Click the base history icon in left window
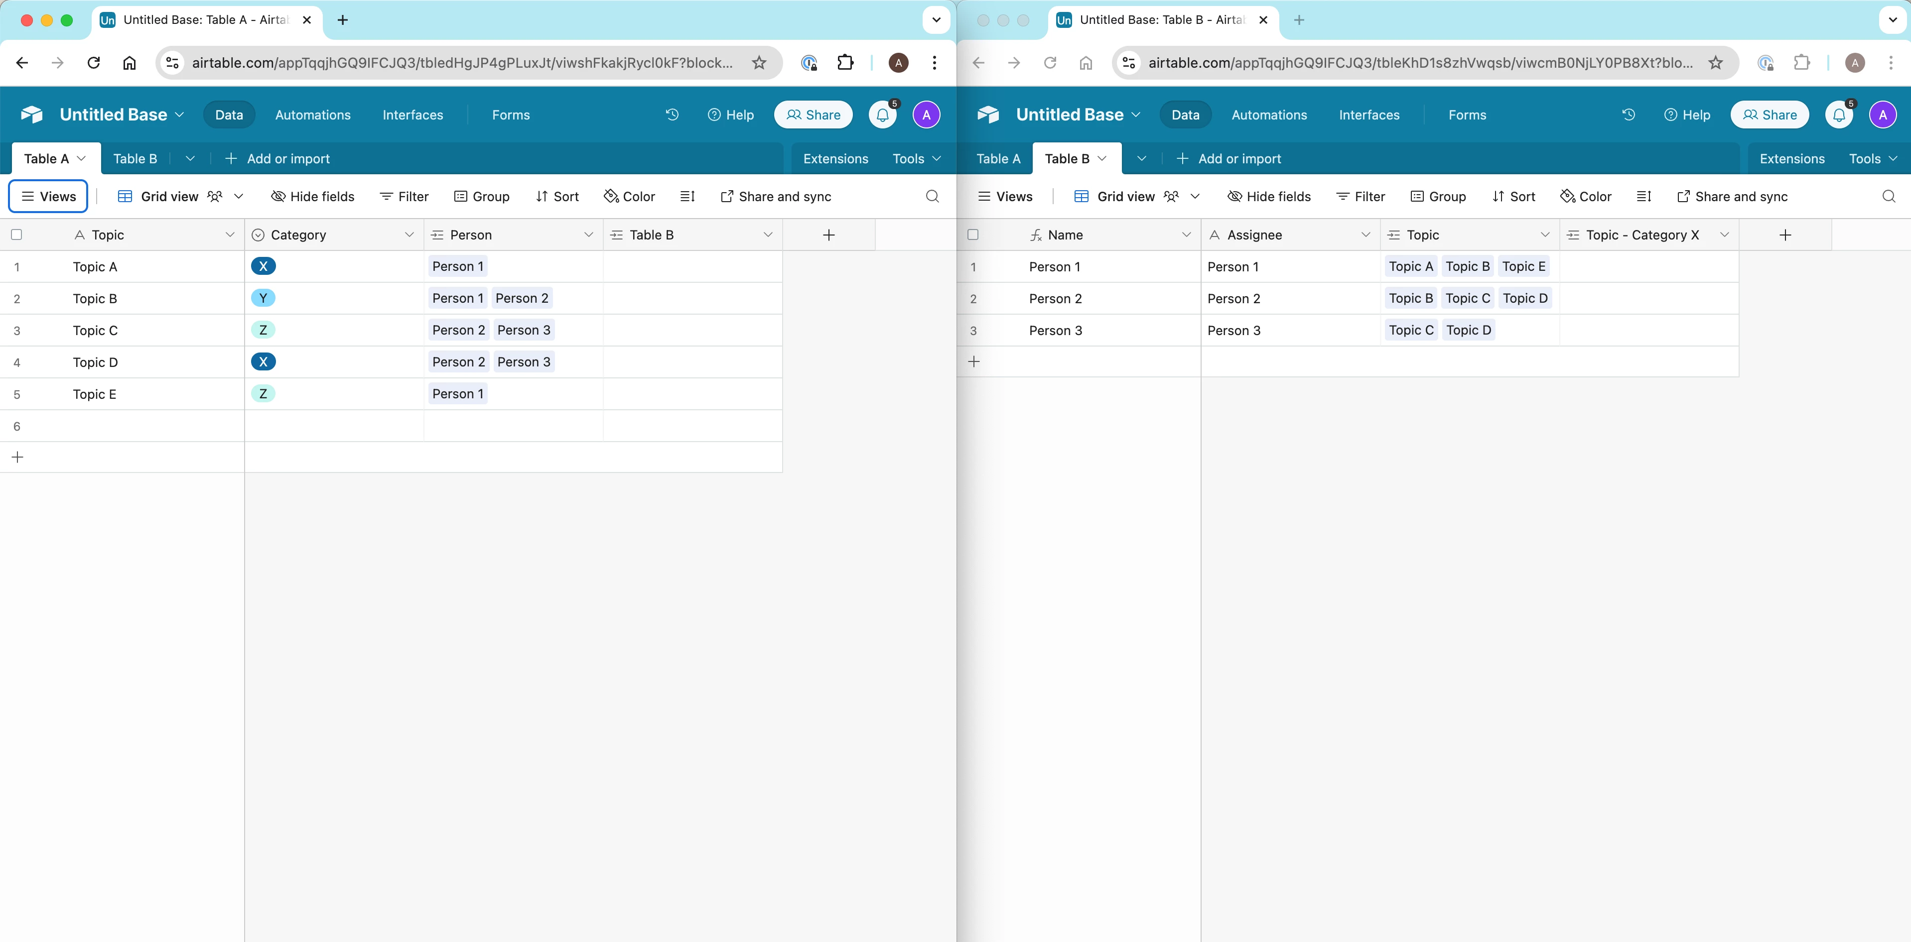This screenshot has height=942, width=1911. (x=672, y=114)
